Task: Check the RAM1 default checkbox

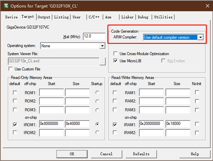Action: (x=115, y=93)
